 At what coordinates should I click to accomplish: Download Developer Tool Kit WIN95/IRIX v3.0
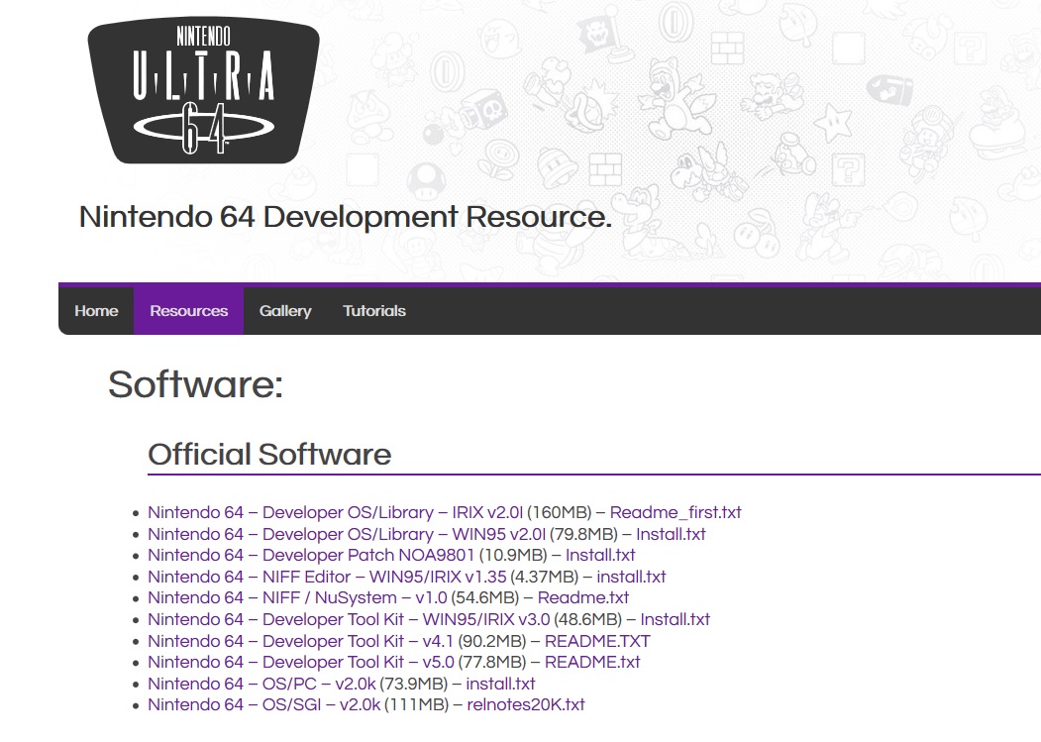click(x=349, y=620)
